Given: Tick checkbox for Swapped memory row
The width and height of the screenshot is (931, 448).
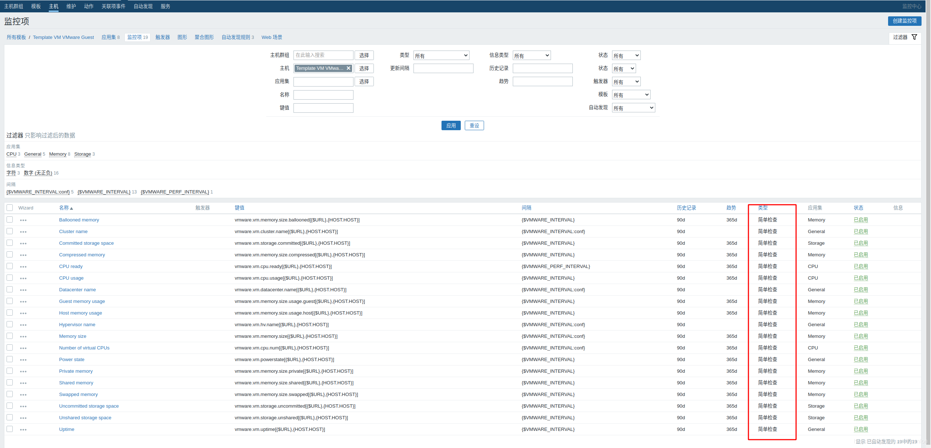Looking at the screenshot, I should pos(10,394).
